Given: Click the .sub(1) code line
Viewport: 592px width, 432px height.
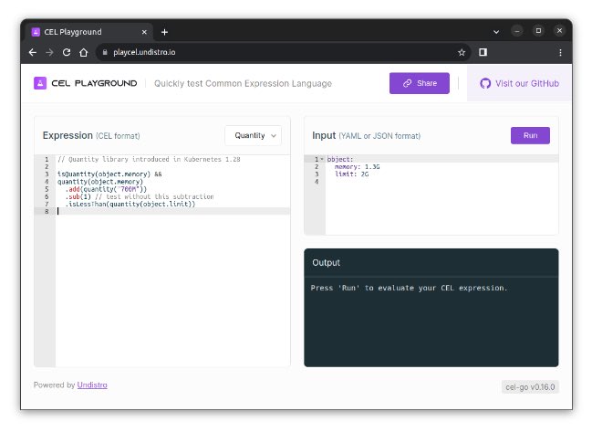Looking at the screenshot, I should (x=140, y=196).
